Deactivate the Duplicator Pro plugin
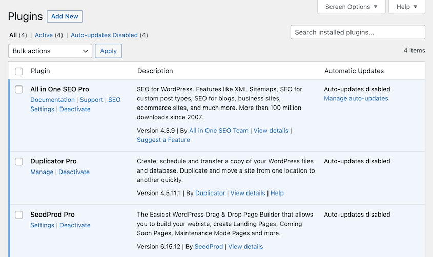This screenshot has width=433, height=257. (x=74, y=172)
